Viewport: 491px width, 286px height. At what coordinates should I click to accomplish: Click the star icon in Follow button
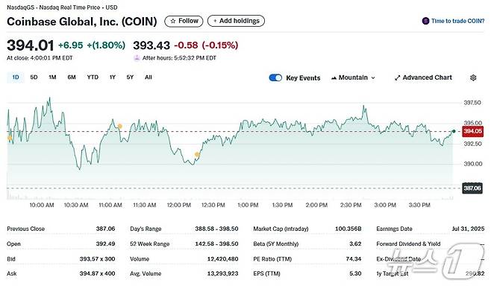click(x=173, y=22)
